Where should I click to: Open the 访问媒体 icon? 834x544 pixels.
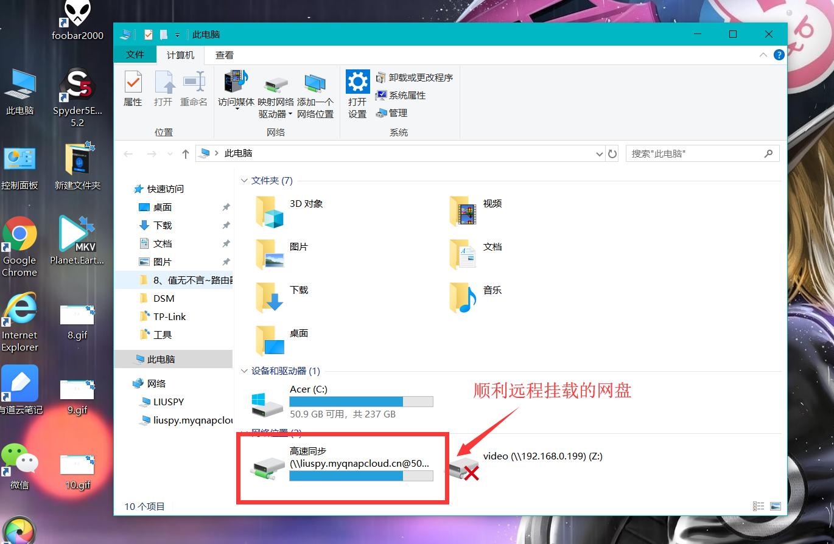[x=235, y=85]
